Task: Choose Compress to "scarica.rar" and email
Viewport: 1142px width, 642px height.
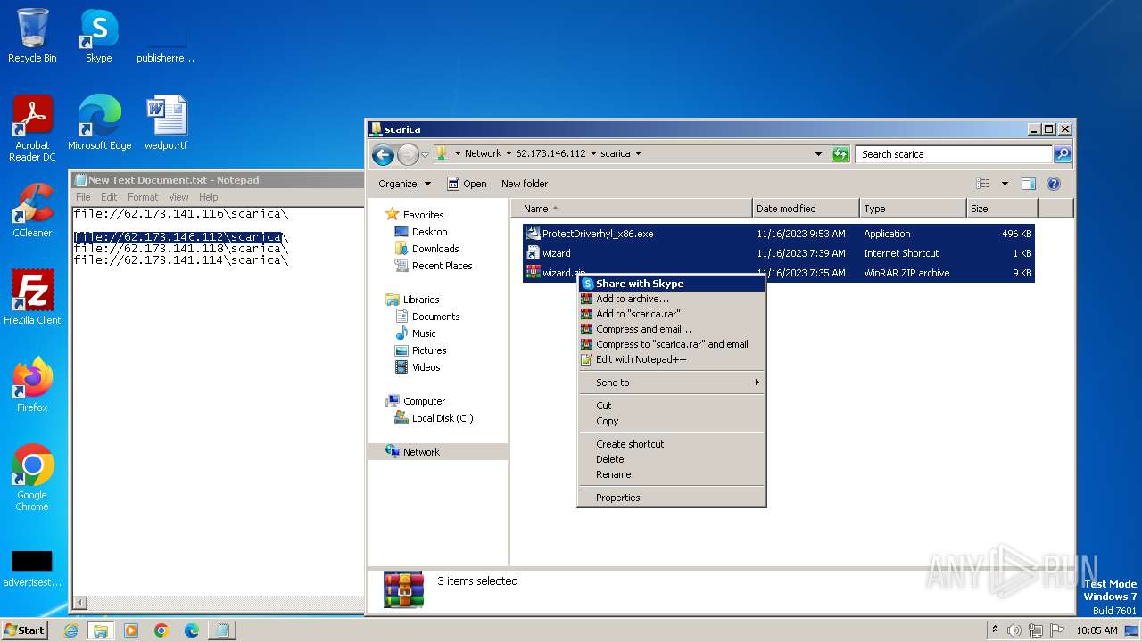Action: click(x=672, y=344)
